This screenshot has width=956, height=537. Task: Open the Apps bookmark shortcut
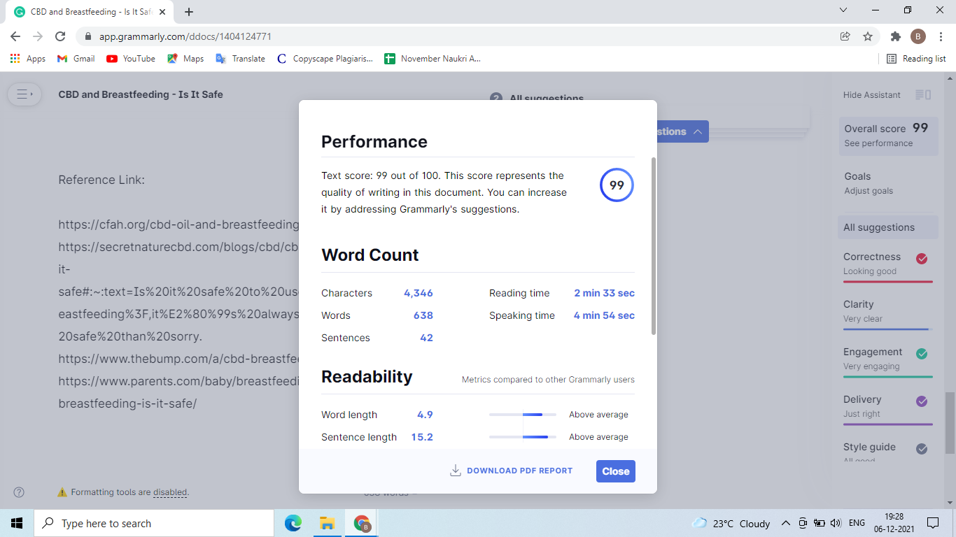point(28,59)
